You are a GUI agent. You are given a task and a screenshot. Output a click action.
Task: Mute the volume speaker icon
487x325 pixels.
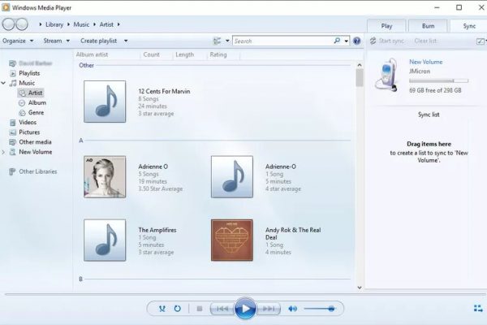tap(292, 309)
